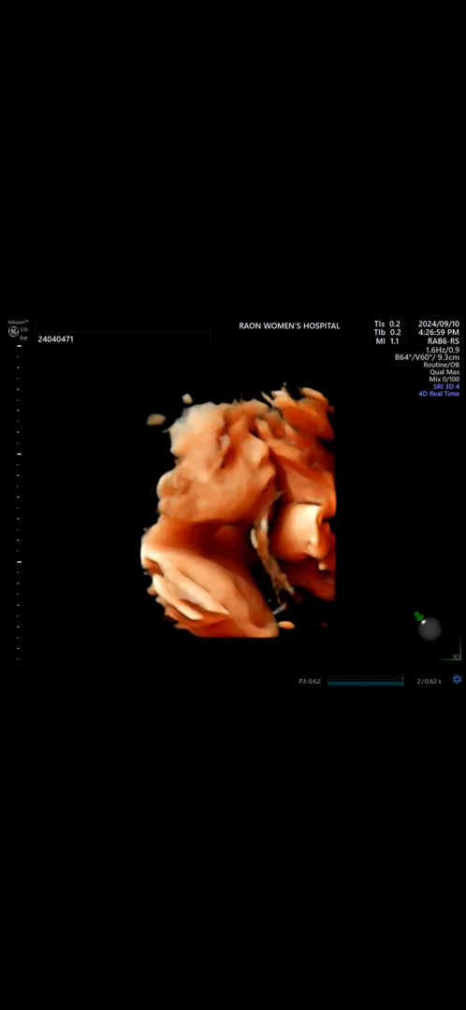Click the P3: 0.62 indicator
Viewport: 466px width, 1010px height.
(x=310, y=681)
